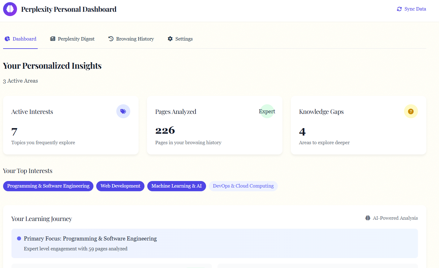Click the 3 Active Areas text
The width and height of the screenshot is (439, 268).
point(20,81)
